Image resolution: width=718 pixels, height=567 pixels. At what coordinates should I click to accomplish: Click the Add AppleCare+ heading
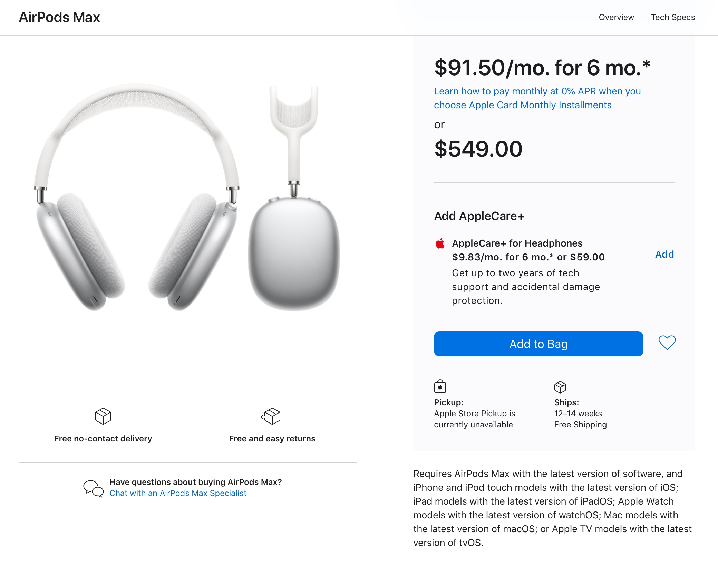click(479, 216)
